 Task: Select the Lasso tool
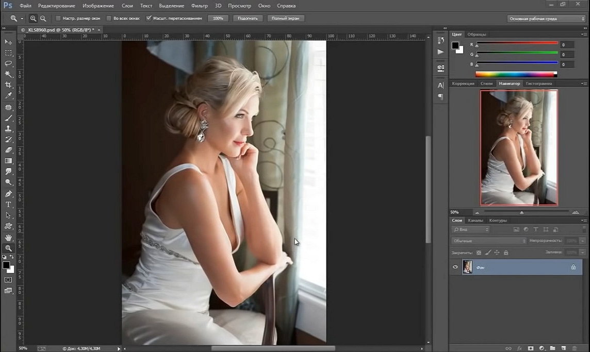click(x=8, y=63)
